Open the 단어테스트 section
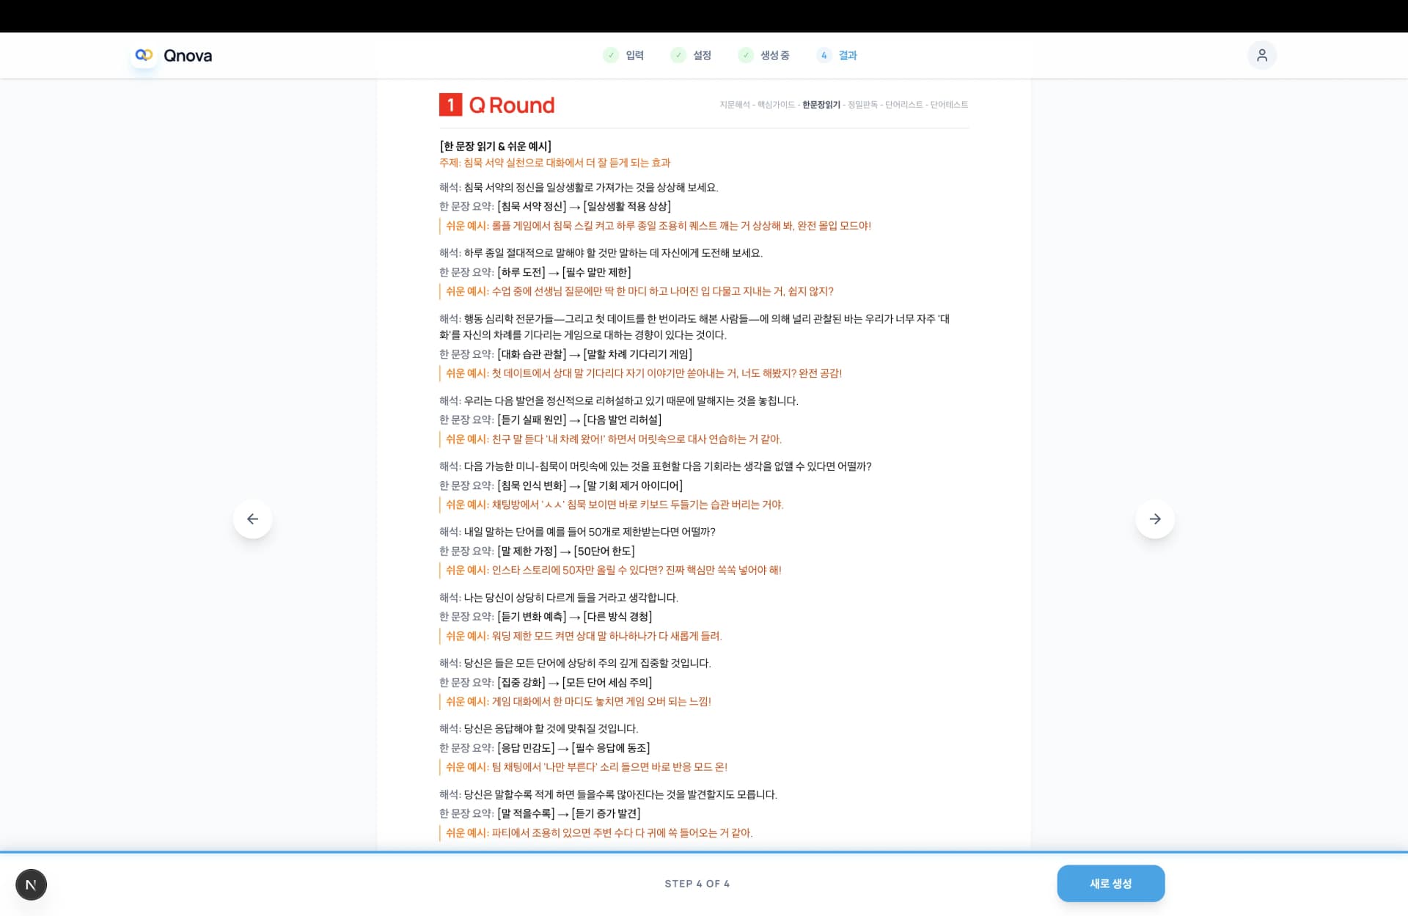 [x=949, y=105]
